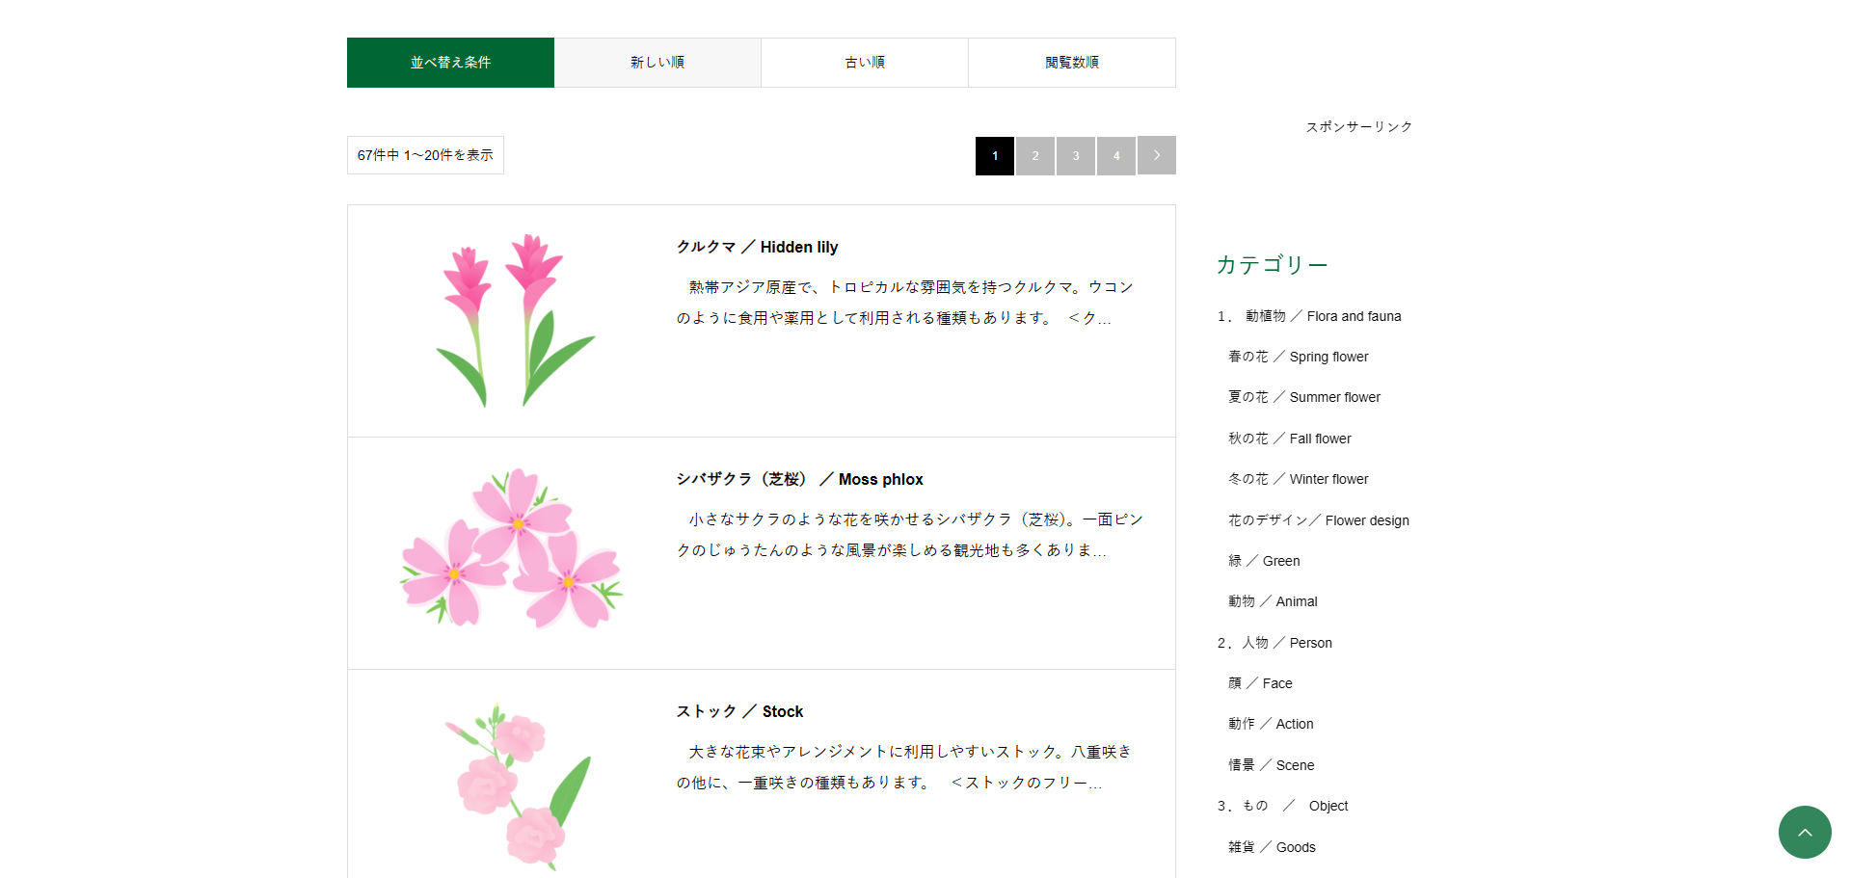Switch to the 古い順 sort tab
The width and height of the screenshot is (1851, 878).
pos(864,62)
